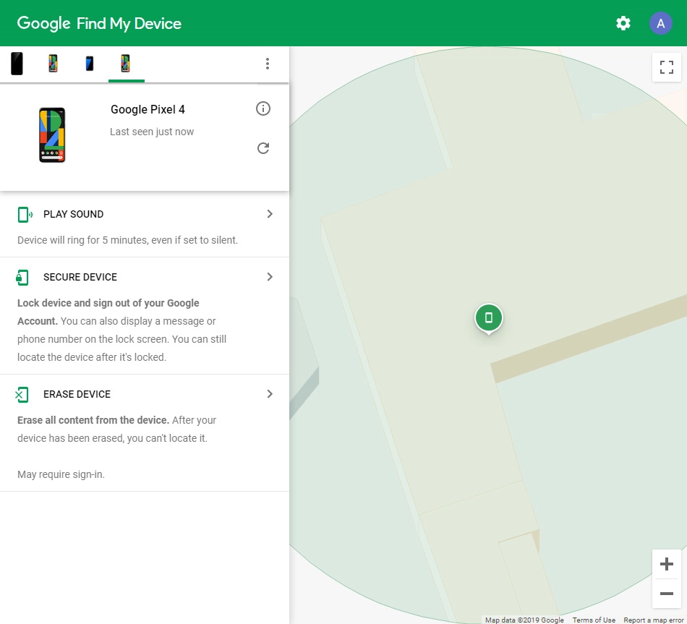
Task: Refresh the device location
Action: tap(263, 148)
